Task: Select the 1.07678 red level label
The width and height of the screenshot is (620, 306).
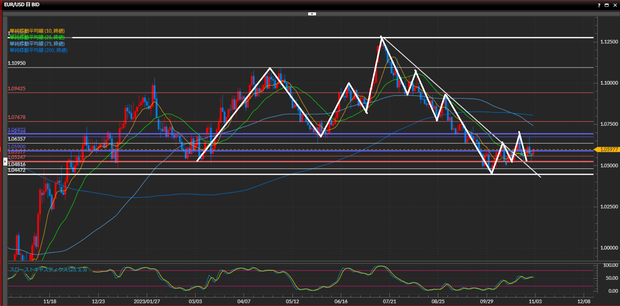Action: coord(16,117)
